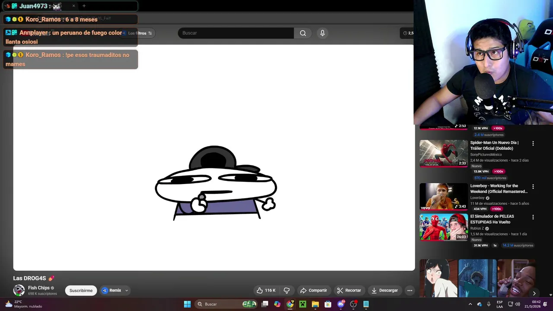Open the three-dot more actions menu under video

(410, 290)
